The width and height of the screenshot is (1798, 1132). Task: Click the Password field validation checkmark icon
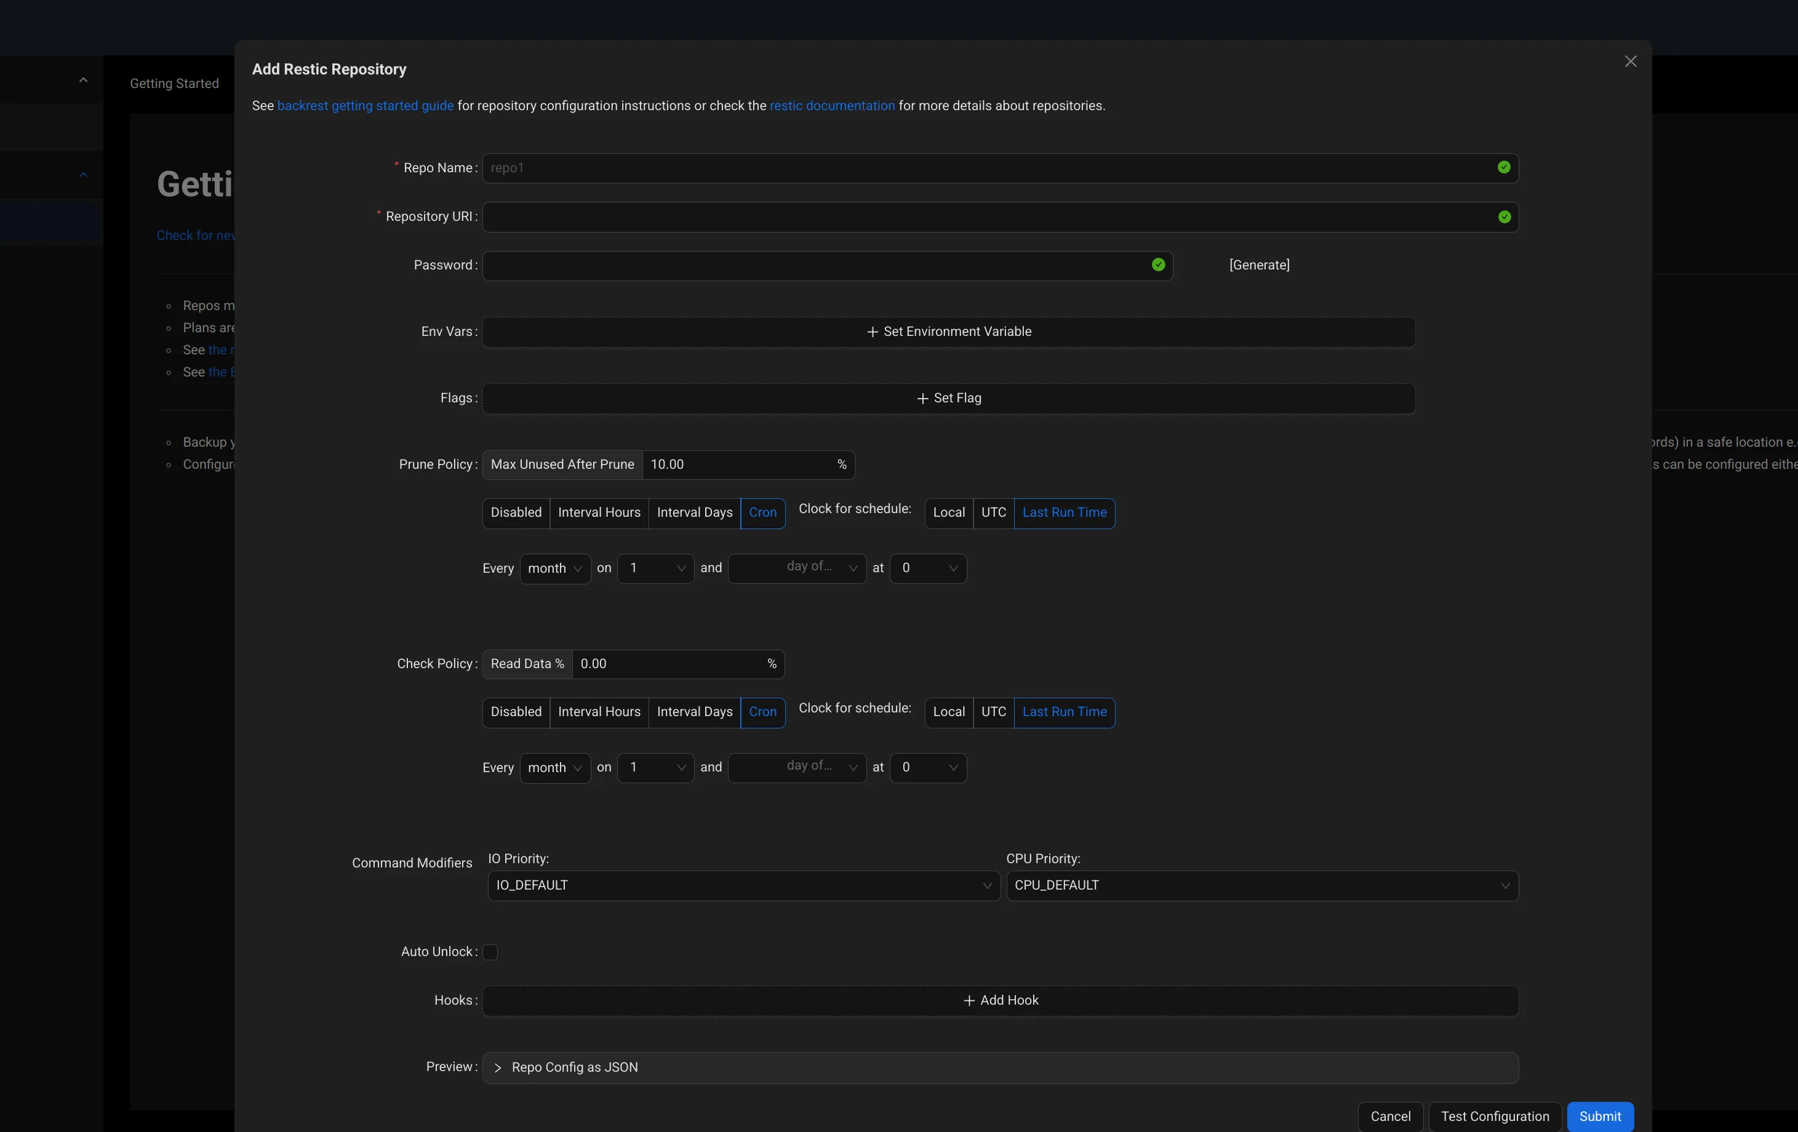(x=1158, y=265)
